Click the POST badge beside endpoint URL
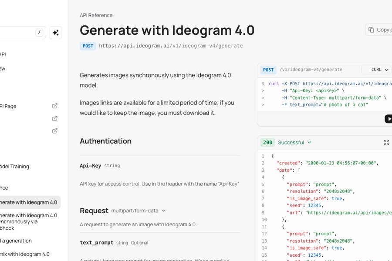The width and height of the screenshot is (392, 261). click(88, 46)
